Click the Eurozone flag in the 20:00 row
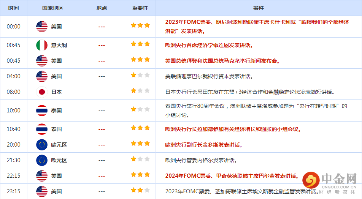Screen dimensions: 362x199 [42, 145]
